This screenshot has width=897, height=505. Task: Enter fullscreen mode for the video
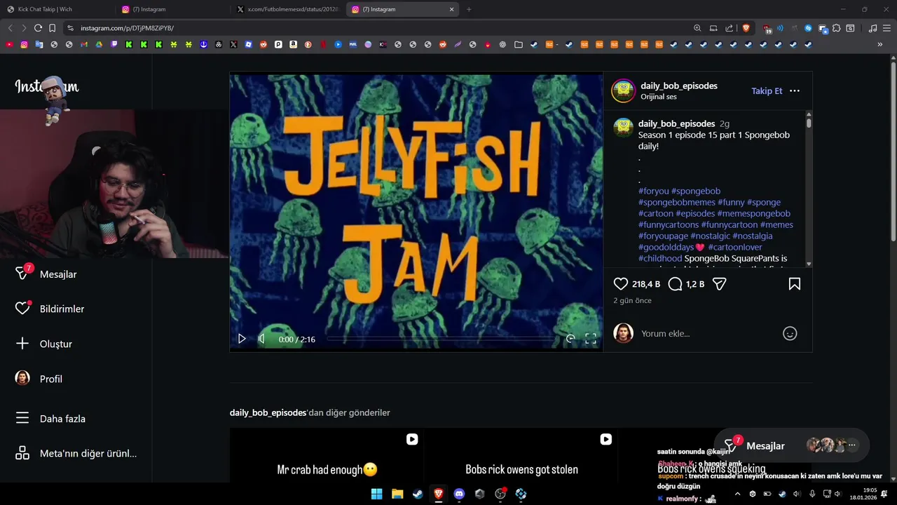[591, 339]
